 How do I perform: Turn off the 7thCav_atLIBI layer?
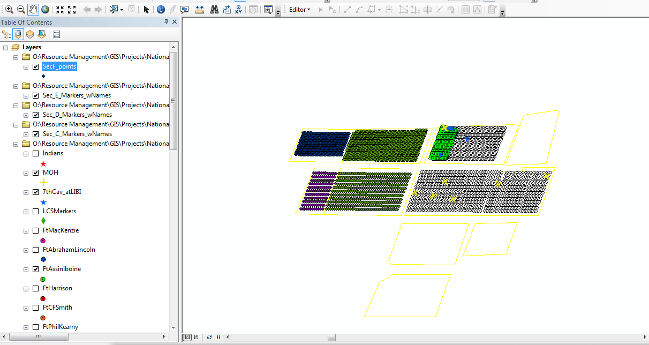pyautogui.click(x=36, y=192)
